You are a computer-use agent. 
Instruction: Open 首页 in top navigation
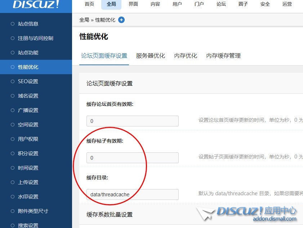[x=89, y=4]
